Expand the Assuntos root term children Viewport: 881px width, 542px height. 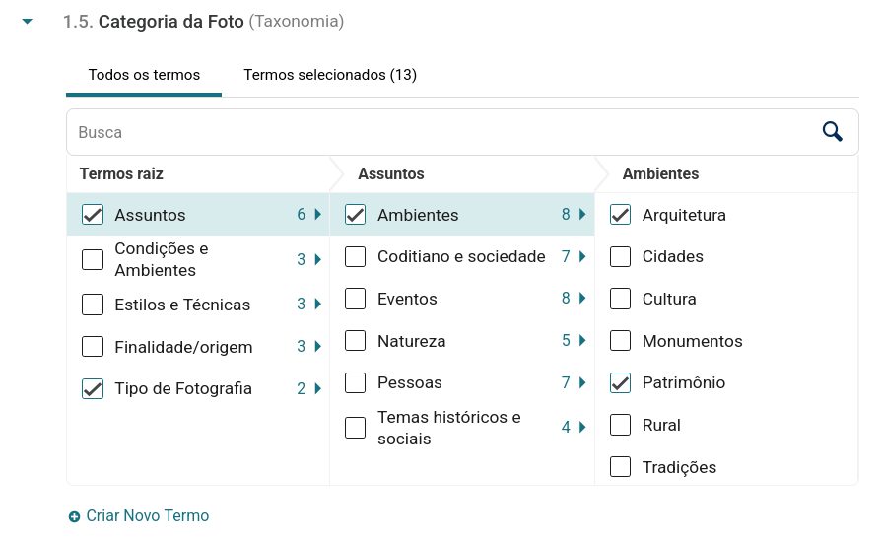coord(317,215)
